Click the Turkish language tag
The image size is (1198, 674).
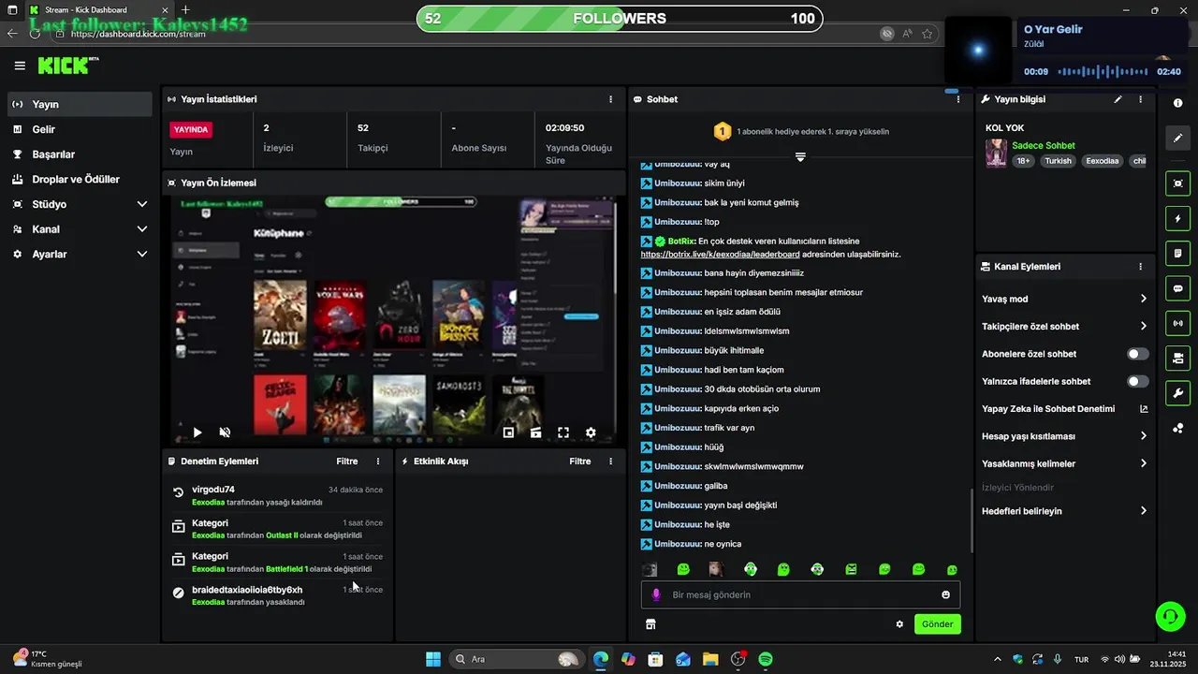1058,161
